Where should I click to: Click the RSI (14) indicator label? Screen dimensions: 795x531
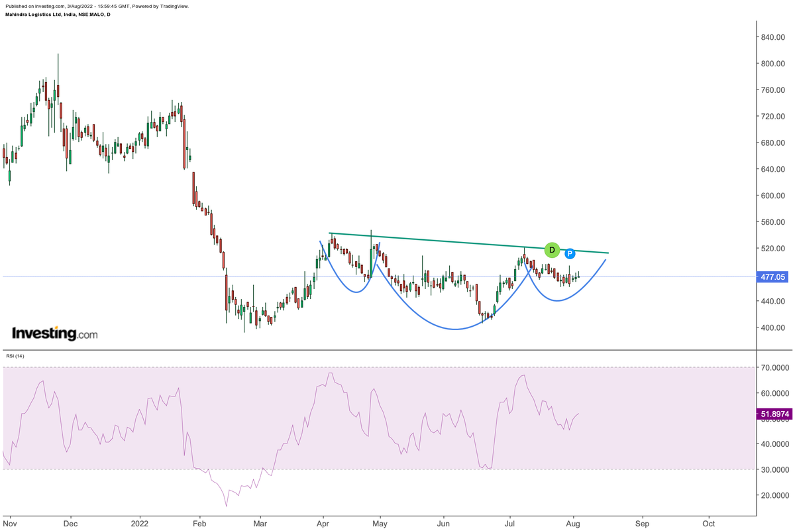(14, 357)
